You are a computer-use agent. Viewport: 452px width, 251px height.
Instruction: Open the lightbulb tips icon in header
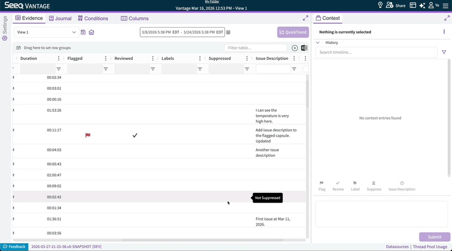pos(380,5)
